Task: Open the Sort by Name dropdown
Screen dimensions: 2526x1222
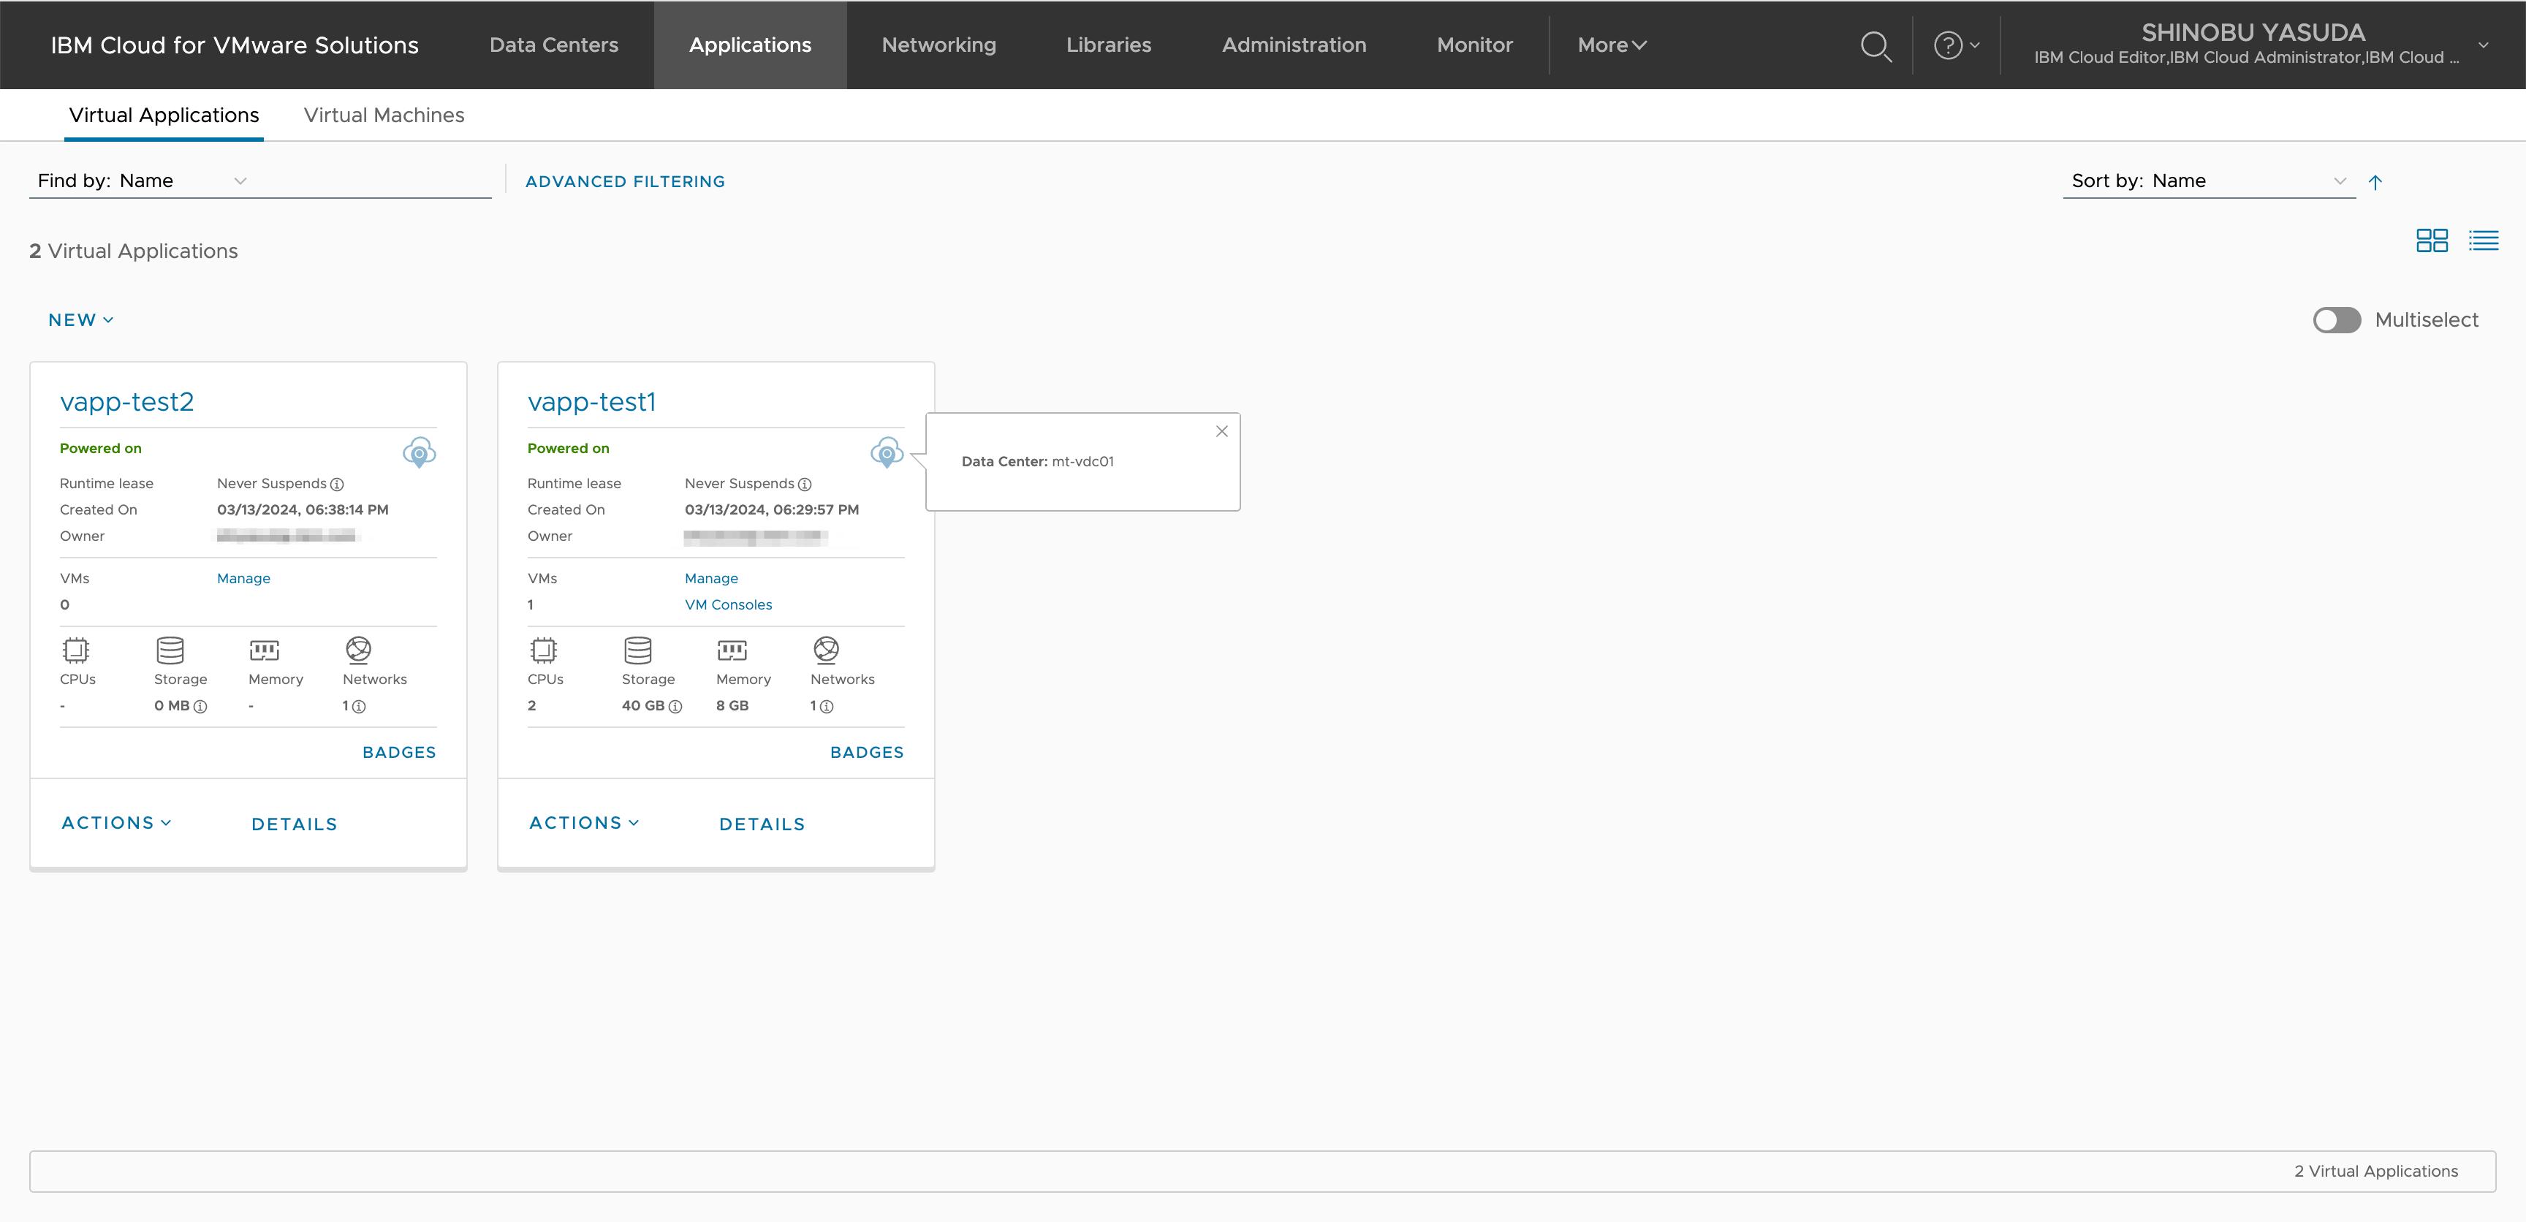Action: coord(2207,181)
